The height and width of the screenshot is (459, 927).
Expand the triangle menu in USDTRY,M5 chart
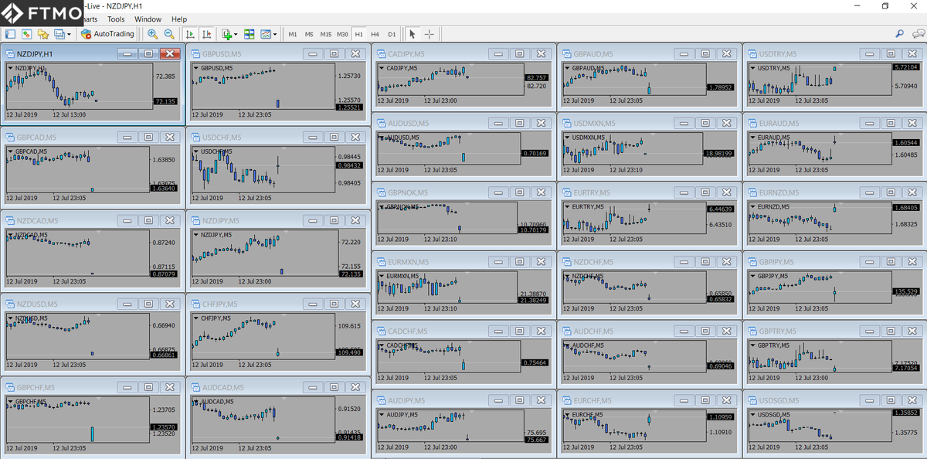752,68
